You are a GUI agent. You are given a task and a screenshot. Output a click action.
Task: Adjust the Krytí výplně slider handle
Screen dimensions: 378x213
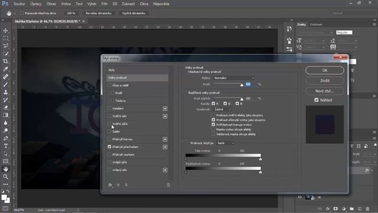(x=242, y=99)
